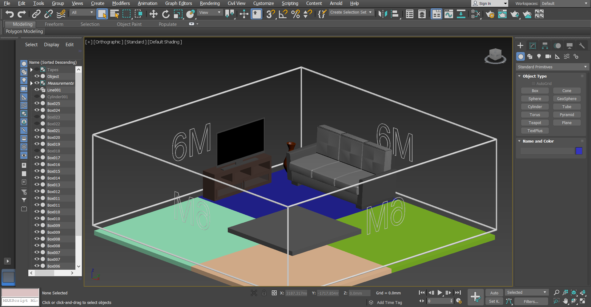Screen dimensions: 591x307
Task: Select the Move transform tool
Action: (153, 14)
